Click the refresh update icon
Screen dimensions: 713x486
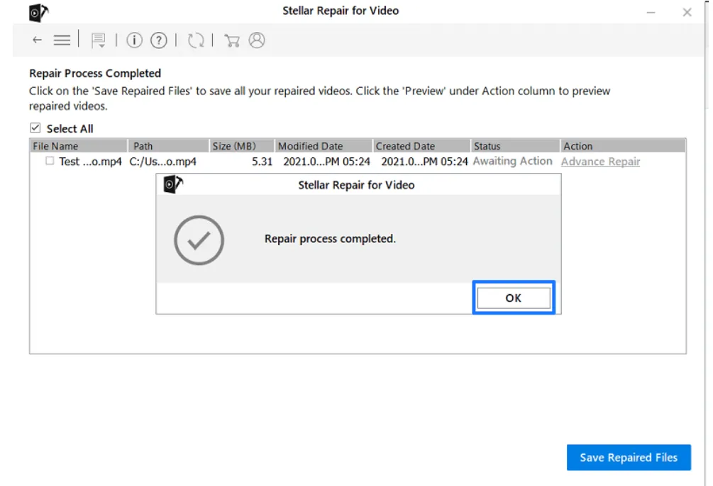point(196,40)
